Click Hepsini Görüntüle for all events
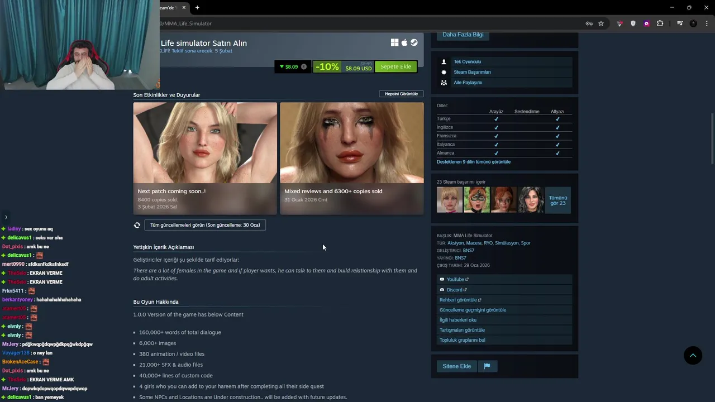Screen dimensions: 715x402 [x=401, y=94]
